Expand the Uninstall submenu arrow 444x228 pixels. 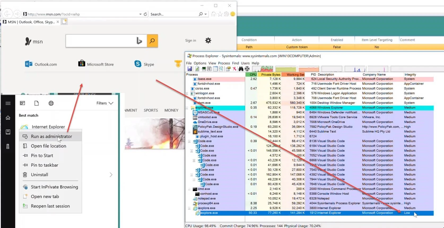click(111, 175)
